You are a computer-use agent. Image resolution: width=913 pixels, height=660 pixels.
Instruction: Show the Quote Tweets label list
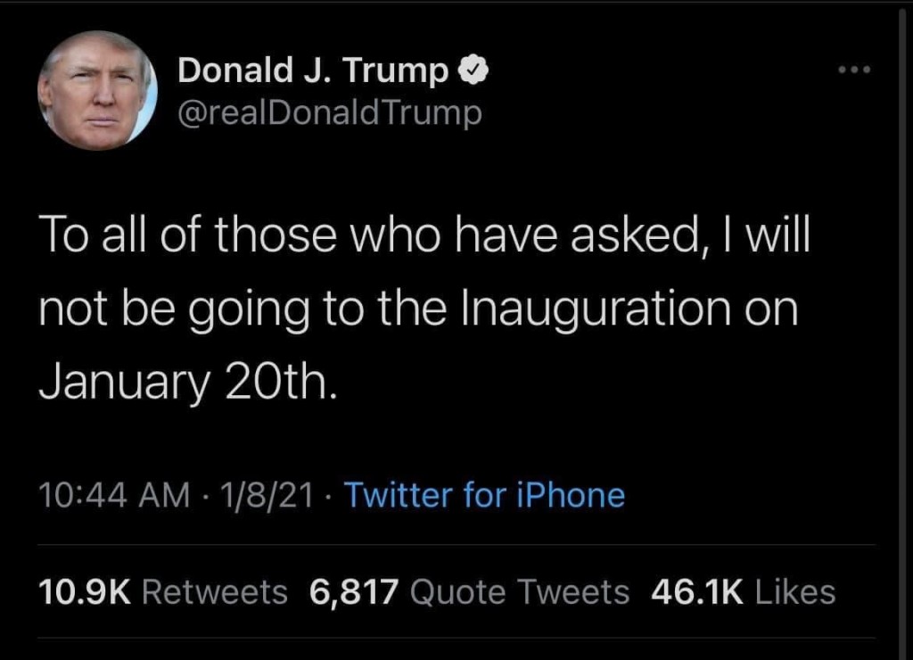click(522, 591)
